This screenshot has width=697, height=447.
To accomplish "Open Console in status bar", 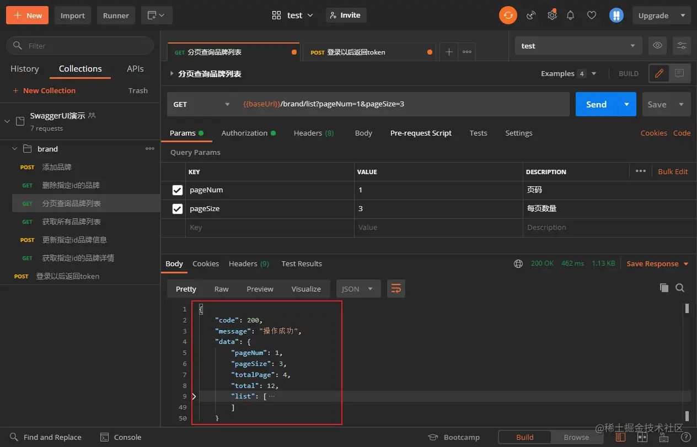I will point(121,437).
